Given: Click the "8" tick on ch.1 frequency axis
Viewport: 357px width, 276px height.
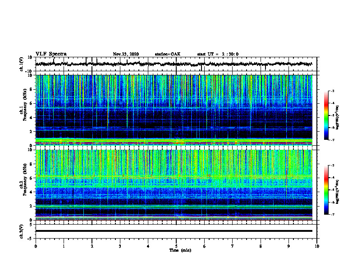Looking at the screenshot, I should tap(31, 89).
